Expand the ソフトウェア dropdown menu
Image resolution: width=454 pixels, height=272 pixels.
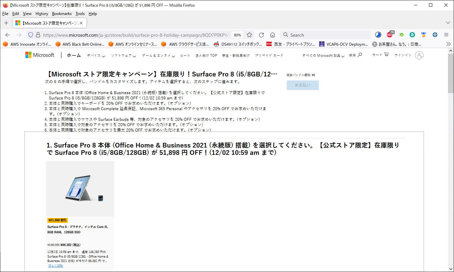pos(123,56)
